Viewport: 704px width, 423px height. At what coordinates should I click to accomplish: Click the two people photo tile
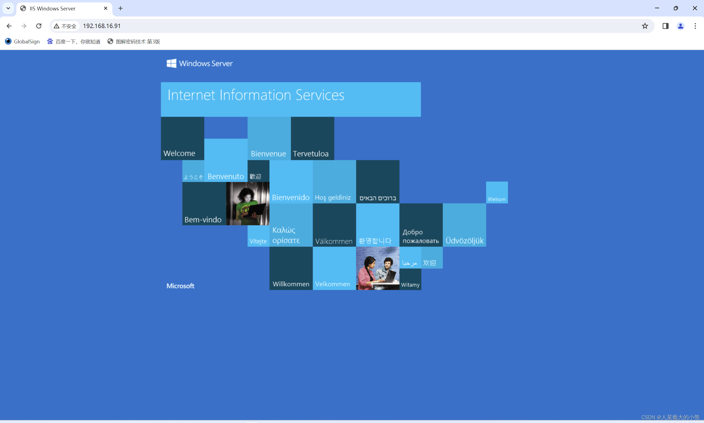coord(377,268)
